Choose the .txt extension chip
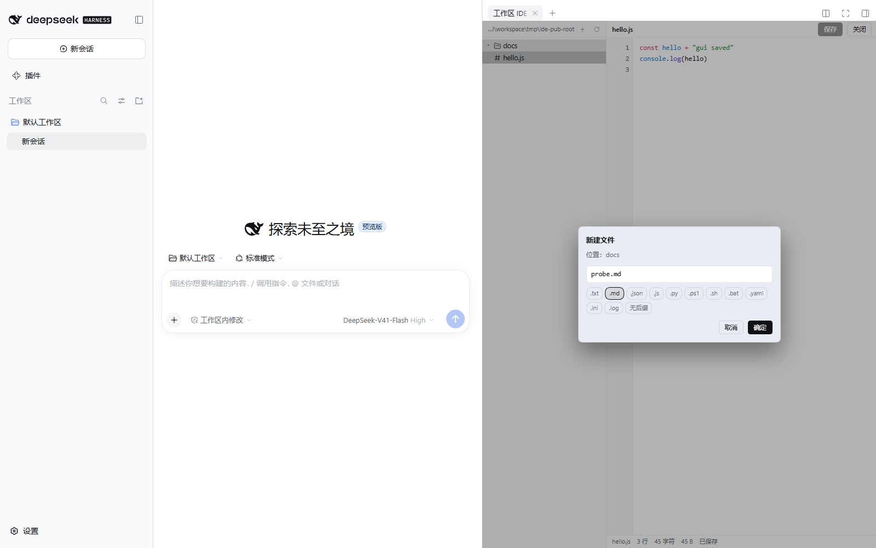This screenshot has height=548, width=876. pyautogui.click(x=595, y=294)
